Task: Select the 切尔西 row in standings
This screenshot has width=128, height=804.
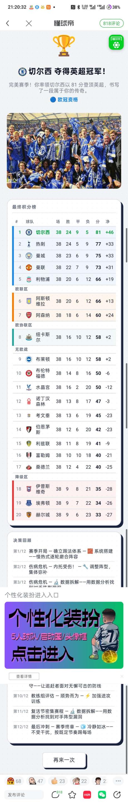Action: pos(64,232)
